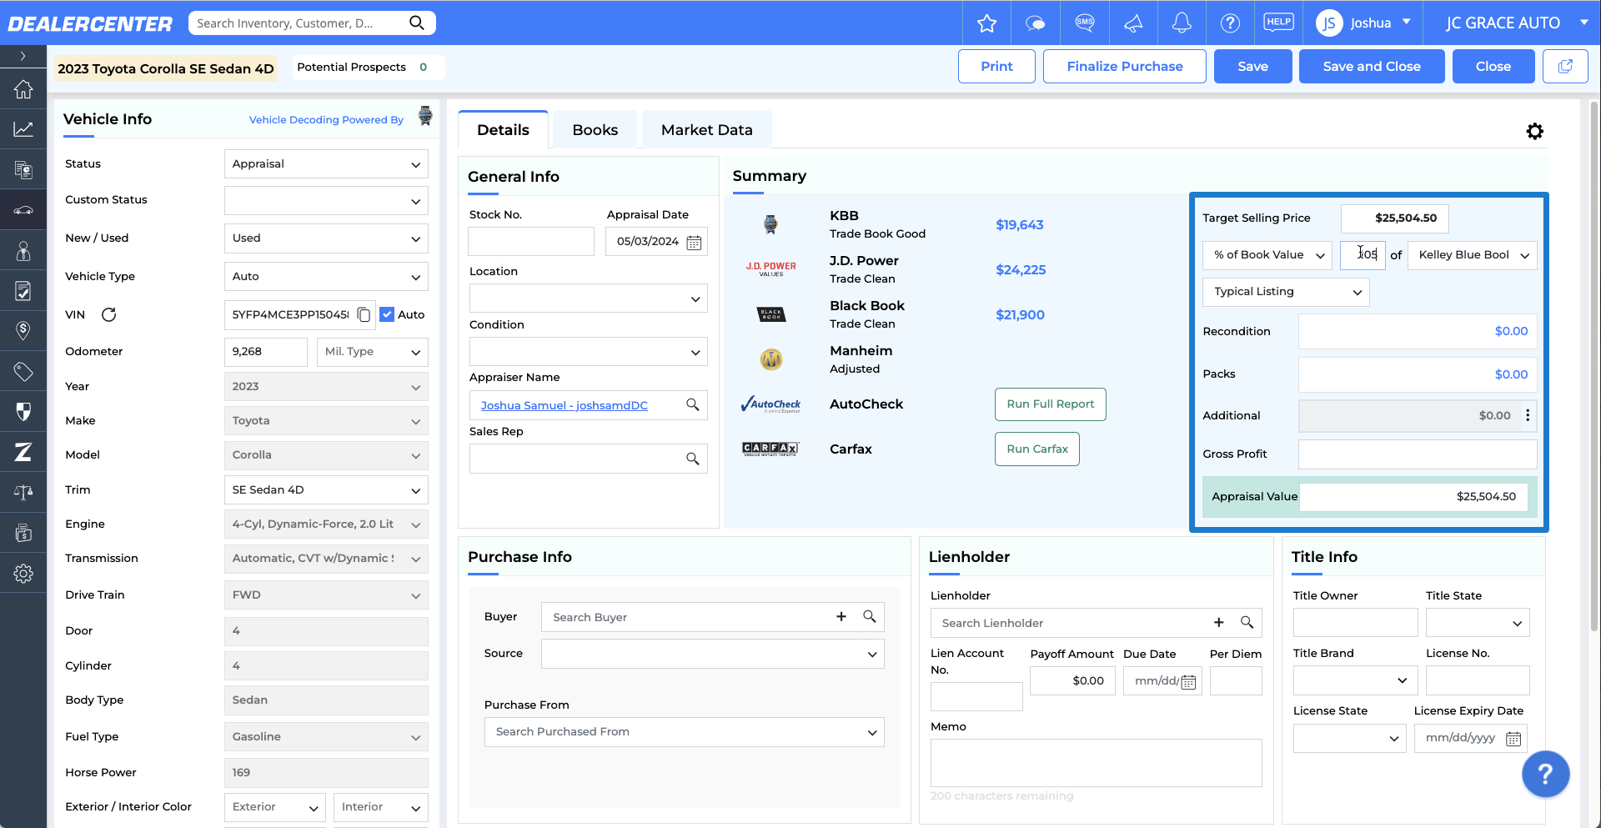The height and width of the screenshot is (828, 1601).
Task: Open the favorites star icon
Action: pyautogui.click(x=986, y=23)
